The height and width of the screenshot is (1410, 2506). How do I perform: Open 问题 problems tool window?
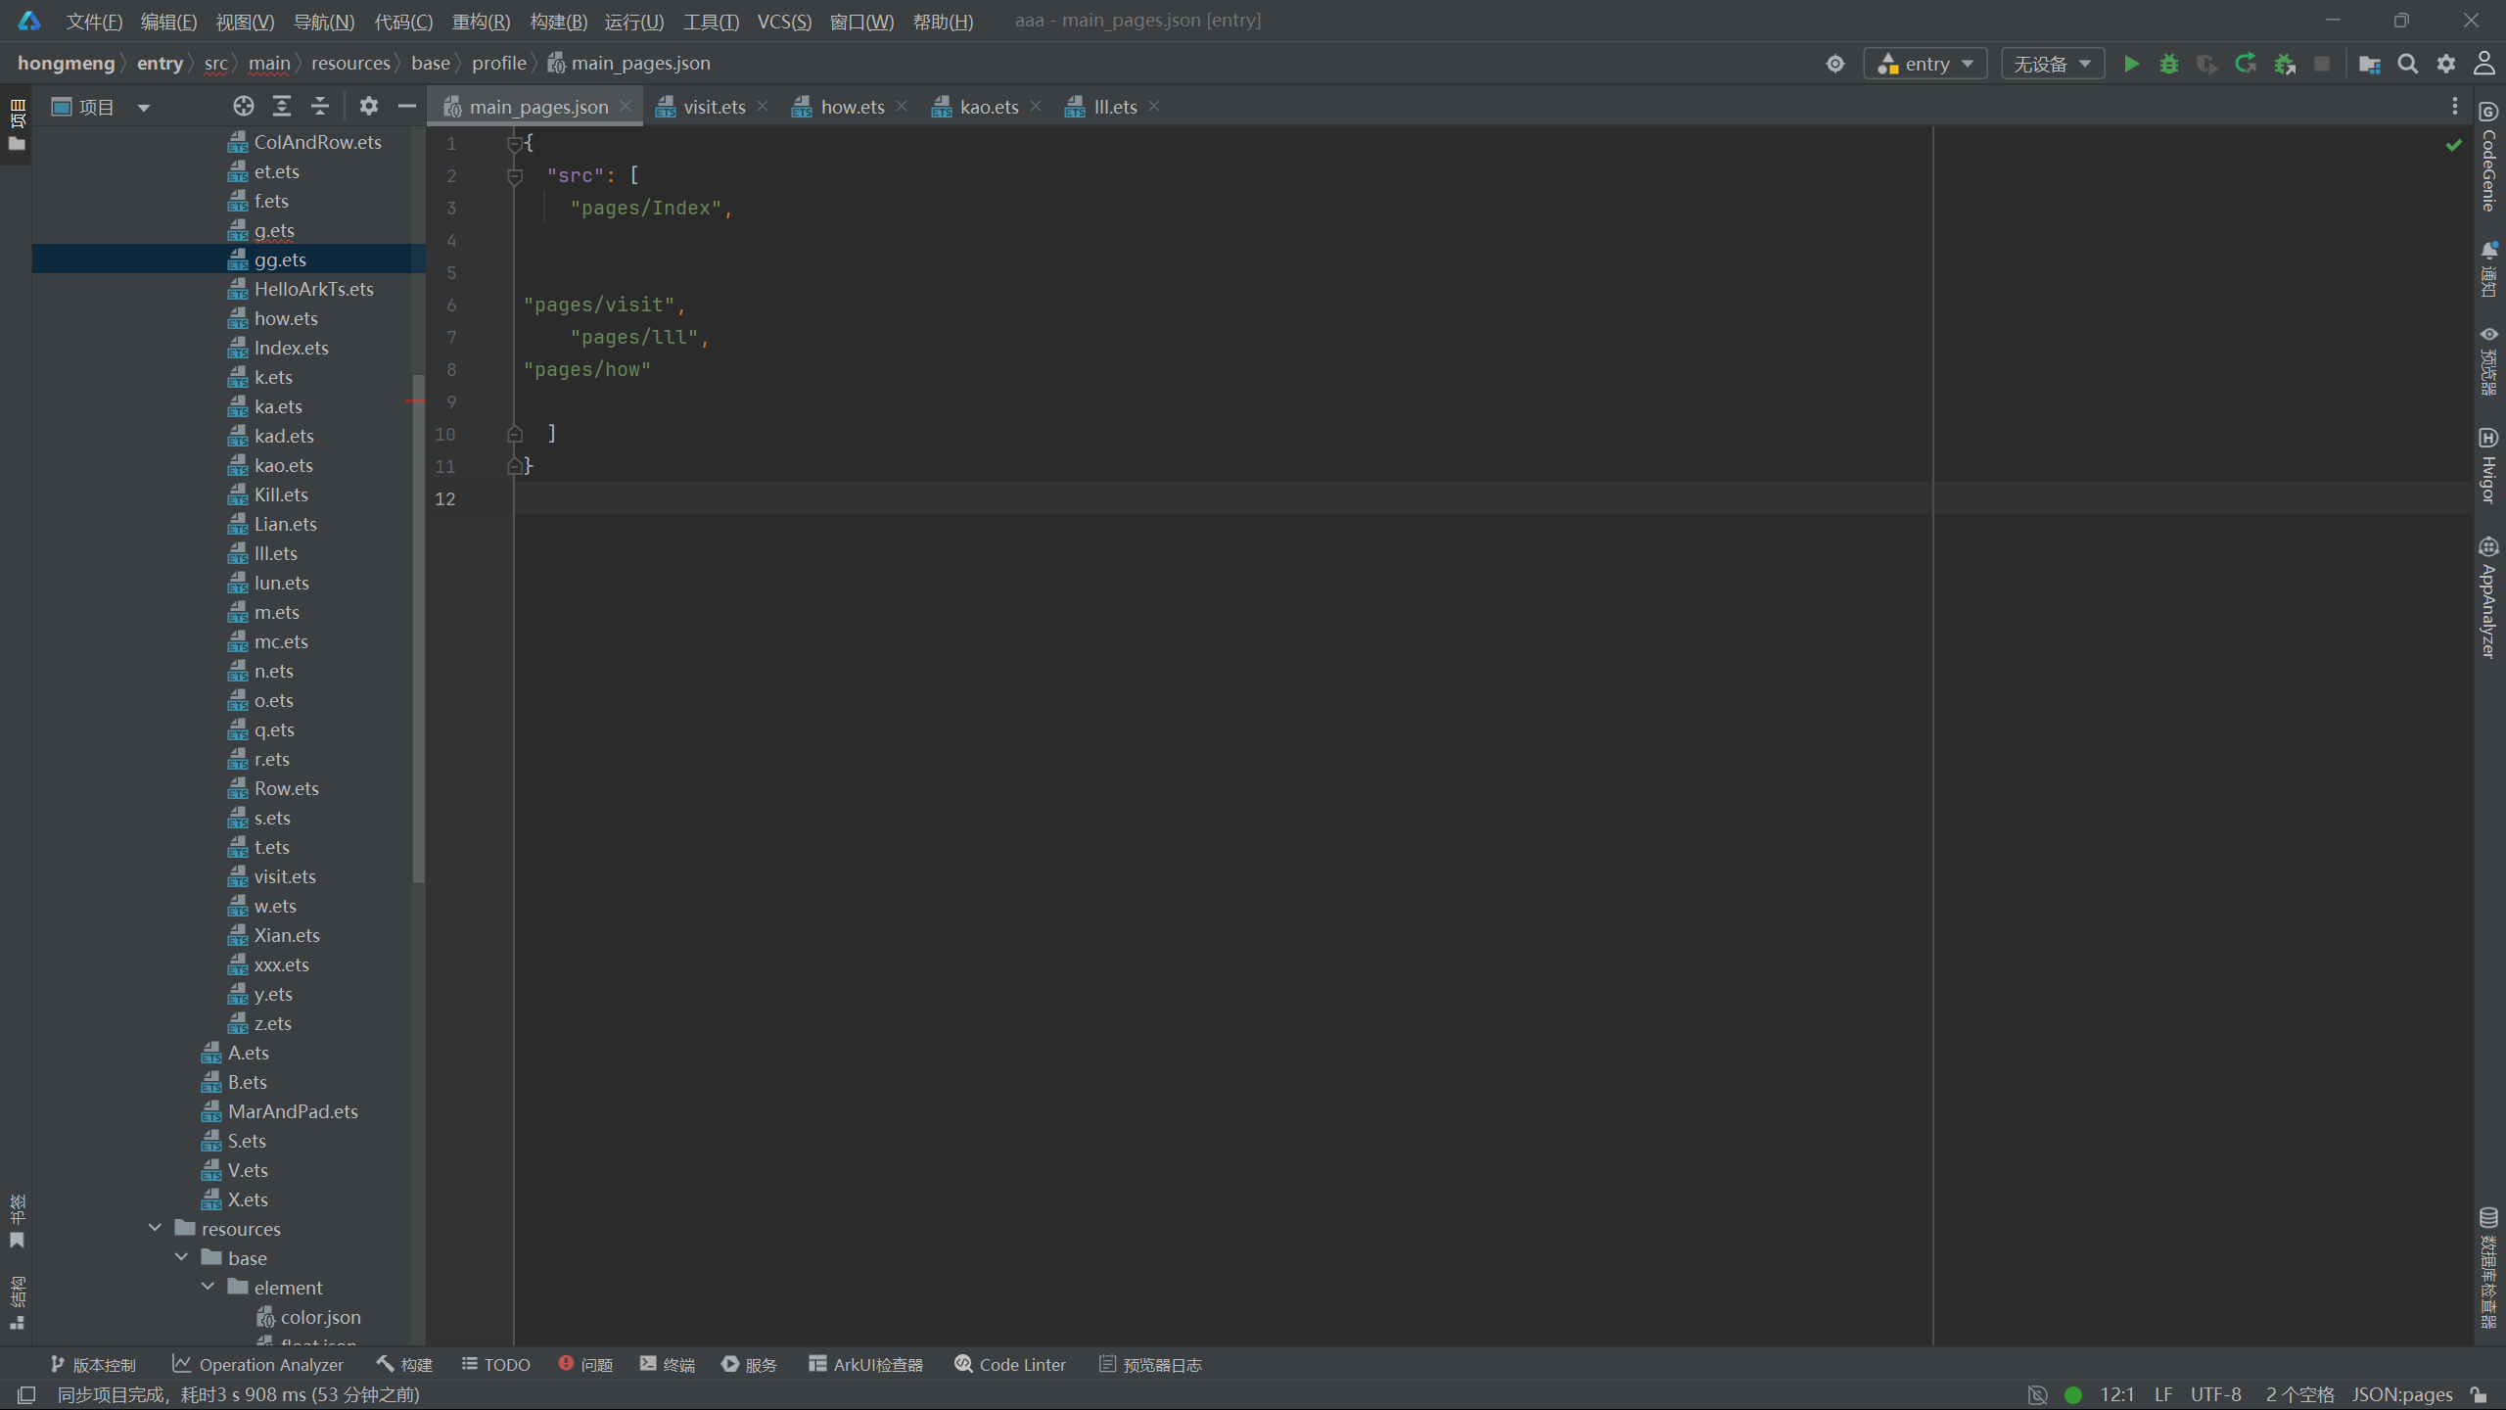click(585, 1364)
